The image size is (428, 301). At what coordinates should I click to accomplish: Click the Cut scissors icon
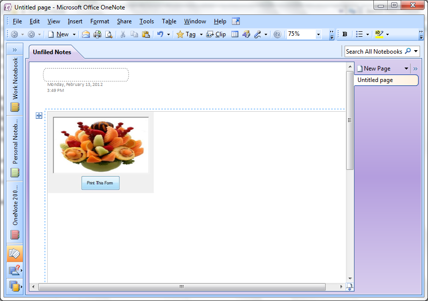[123, 34]
